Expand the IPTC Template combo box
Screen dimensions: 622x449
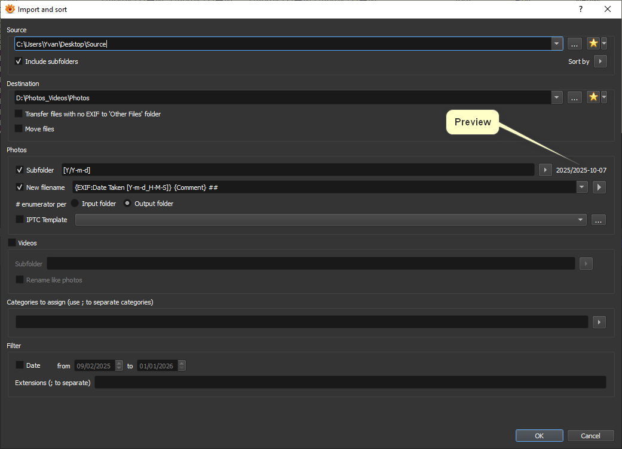pyautogui.click(x=580, y=220)
